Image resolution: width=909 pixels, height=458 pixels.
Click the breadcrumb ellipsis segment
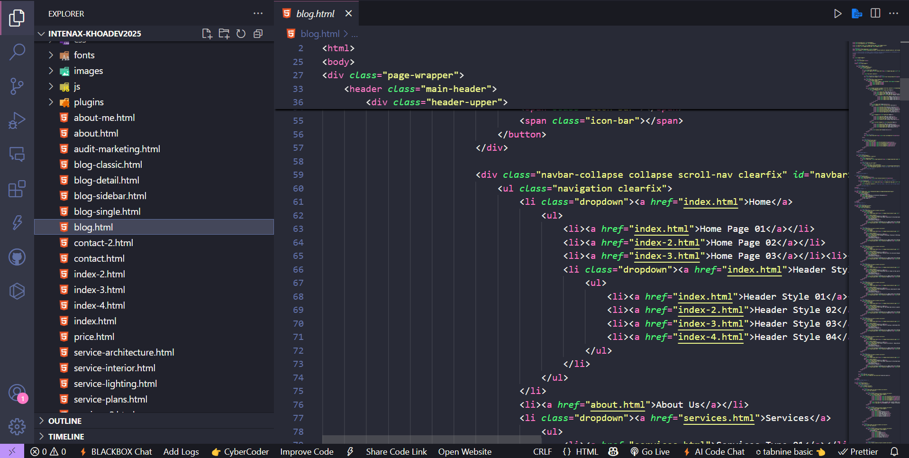pyautogui.click(x=355, y=34)
